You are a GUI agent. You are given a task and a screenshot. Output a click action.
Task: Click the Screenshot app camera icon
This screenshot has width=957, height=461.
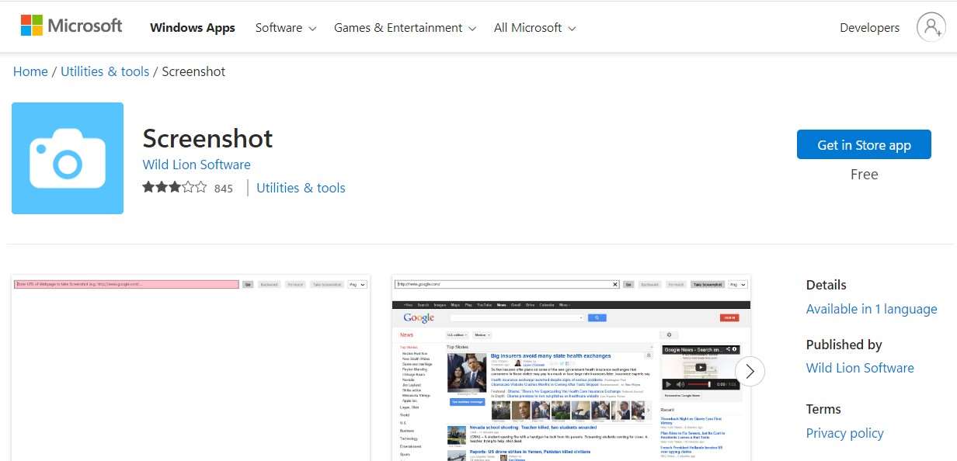tap(68, 158)
